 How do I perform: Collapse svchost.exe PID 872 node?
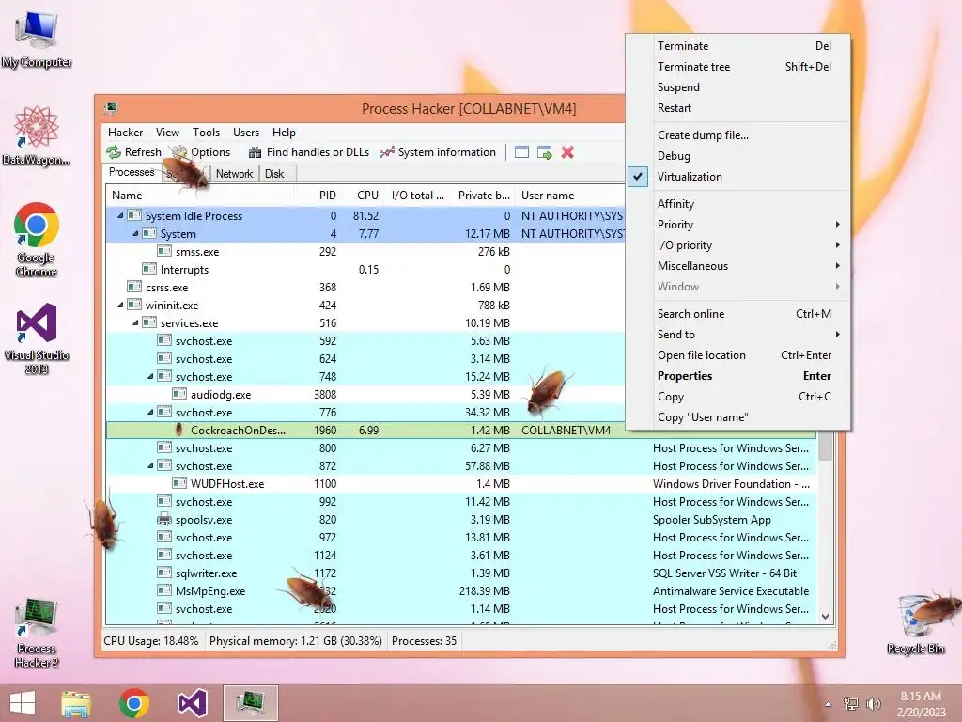[x=150, y=466]
